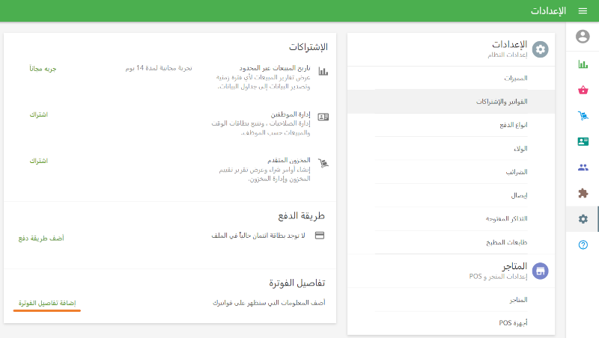Select طابعات المطبخ menu item

tap(451, 242)
